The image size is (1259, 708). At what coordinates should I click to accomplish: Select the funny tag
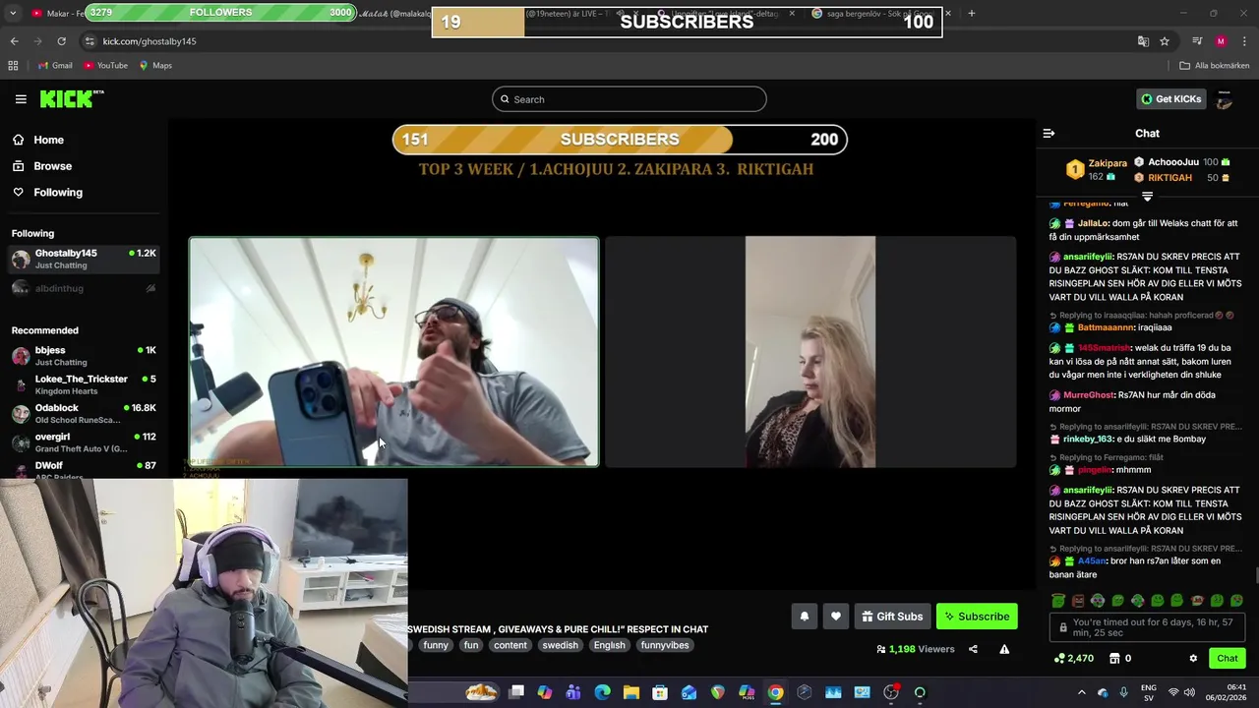[x=436, y=645]
